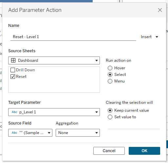Click the Name field containing Reset - Level 1
Image resolution: width=168 pixels, height=163 pixels.
73,37
